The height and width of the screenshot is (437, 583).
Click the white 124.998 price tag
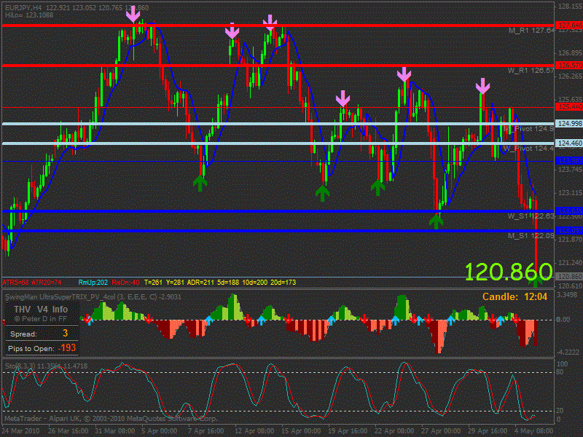(x=569, y=123)
